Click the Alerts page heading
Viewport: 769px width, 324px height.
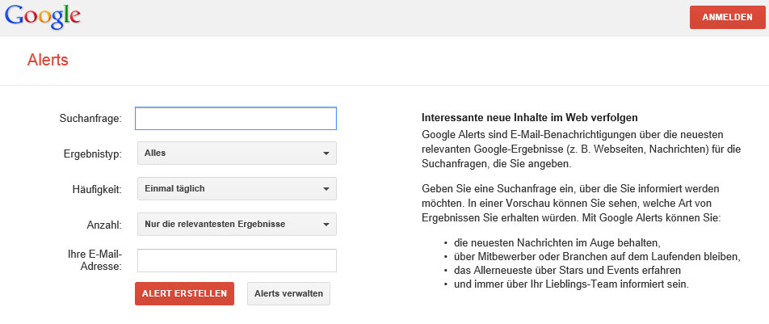tap(48, 60)
